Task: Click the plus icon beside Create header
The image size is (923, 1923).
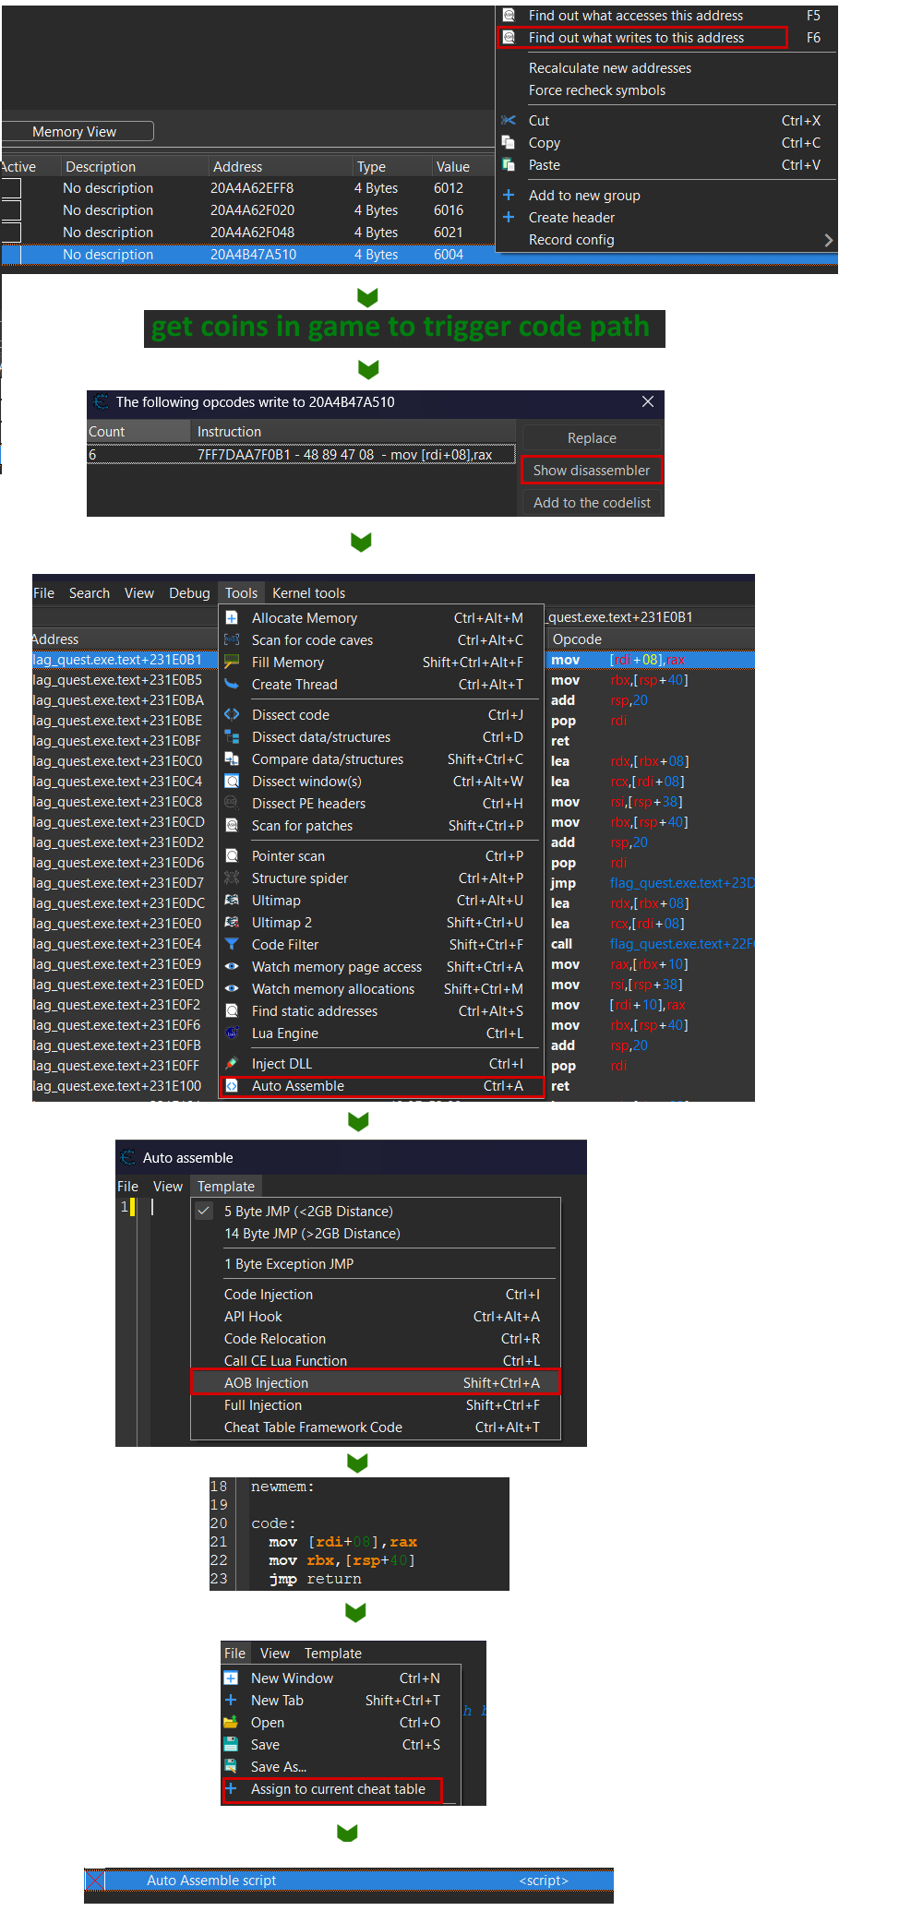Action: pyautogui.click(x=509, y=217)
